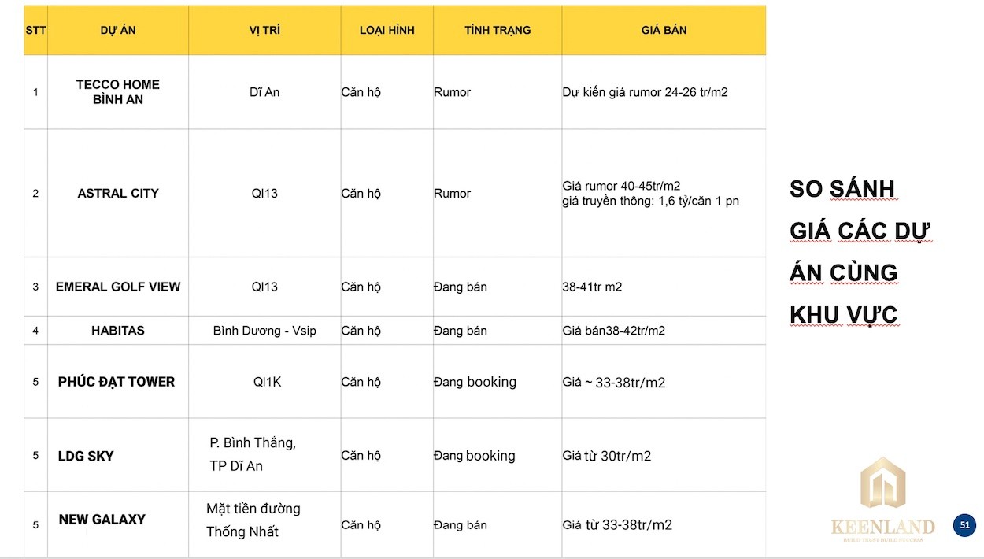Click the Mặt tiền đường Thống Nhất cell
Screen dimensions: 984x559
[x=253, y=520]
